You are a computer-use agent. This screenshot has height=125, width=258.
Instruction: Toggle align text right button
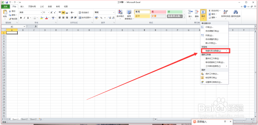point(67,18)
